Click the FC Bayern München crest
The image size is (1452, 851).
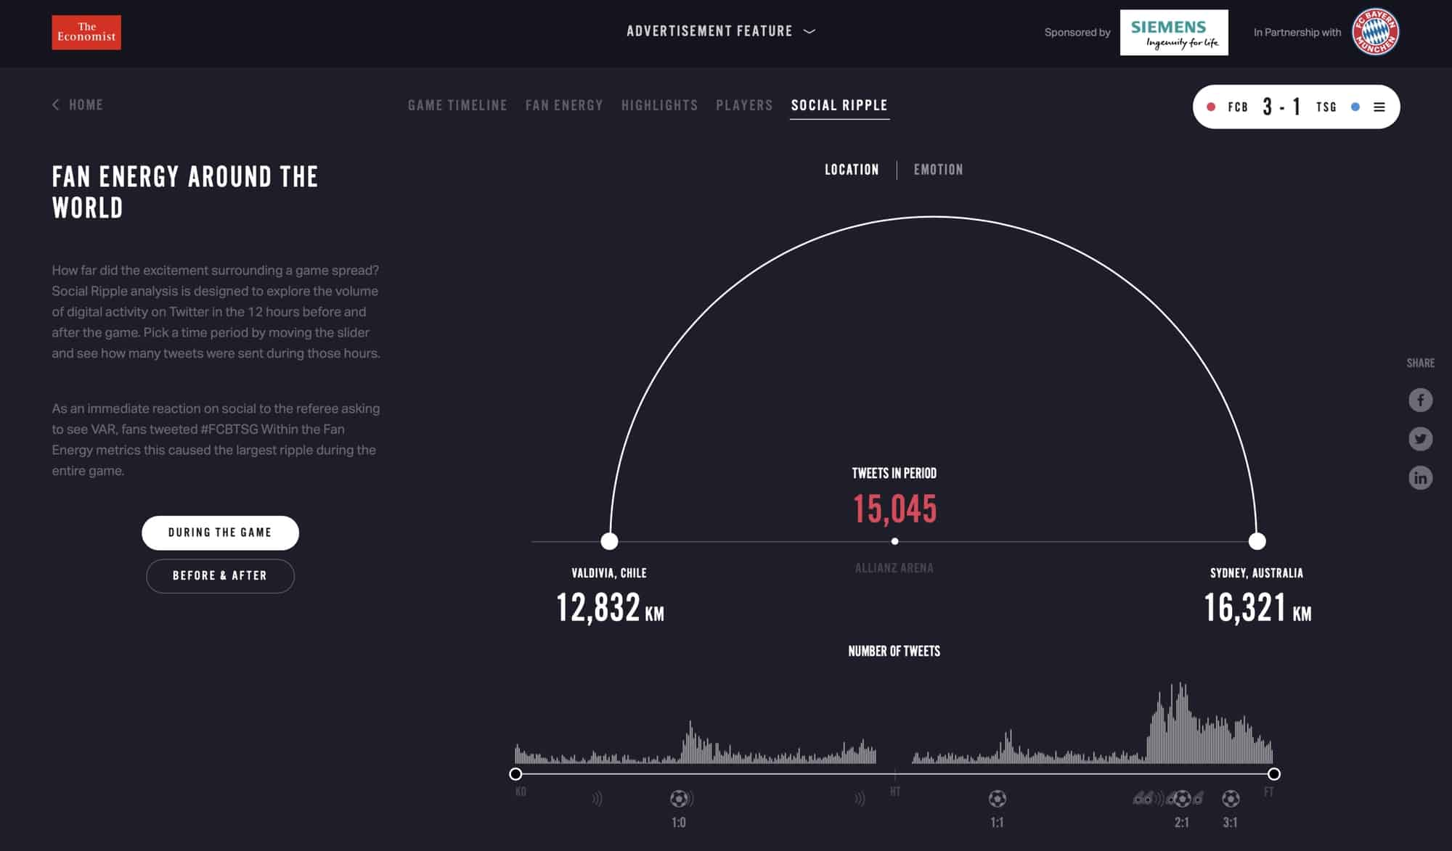[x=1375, y=33]
